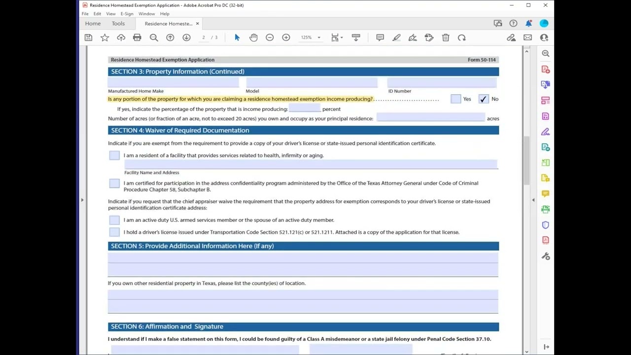Expand the right pane with the bottom arrow icon

(546, 347)
